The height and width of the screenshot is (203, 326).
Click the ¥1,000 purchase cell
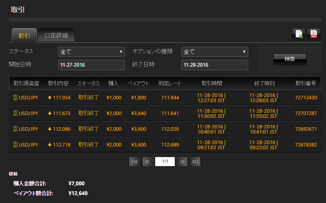[114, 98]
